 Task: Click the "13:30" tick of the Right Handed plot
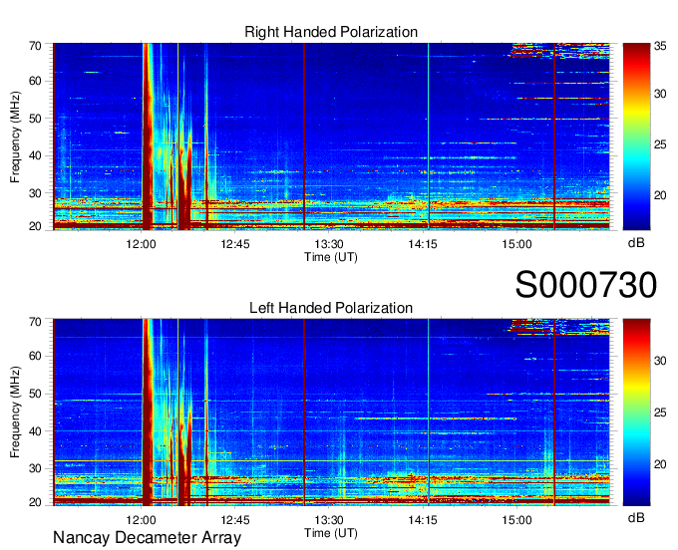(329, 244)
